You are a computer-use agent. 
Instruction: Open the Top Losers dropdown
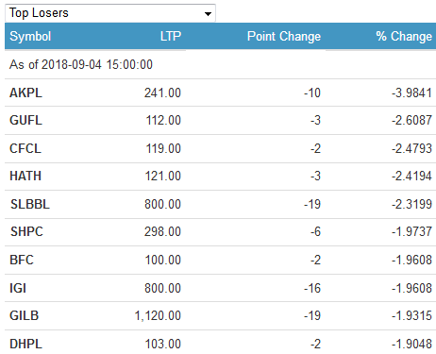pos(110,13)
